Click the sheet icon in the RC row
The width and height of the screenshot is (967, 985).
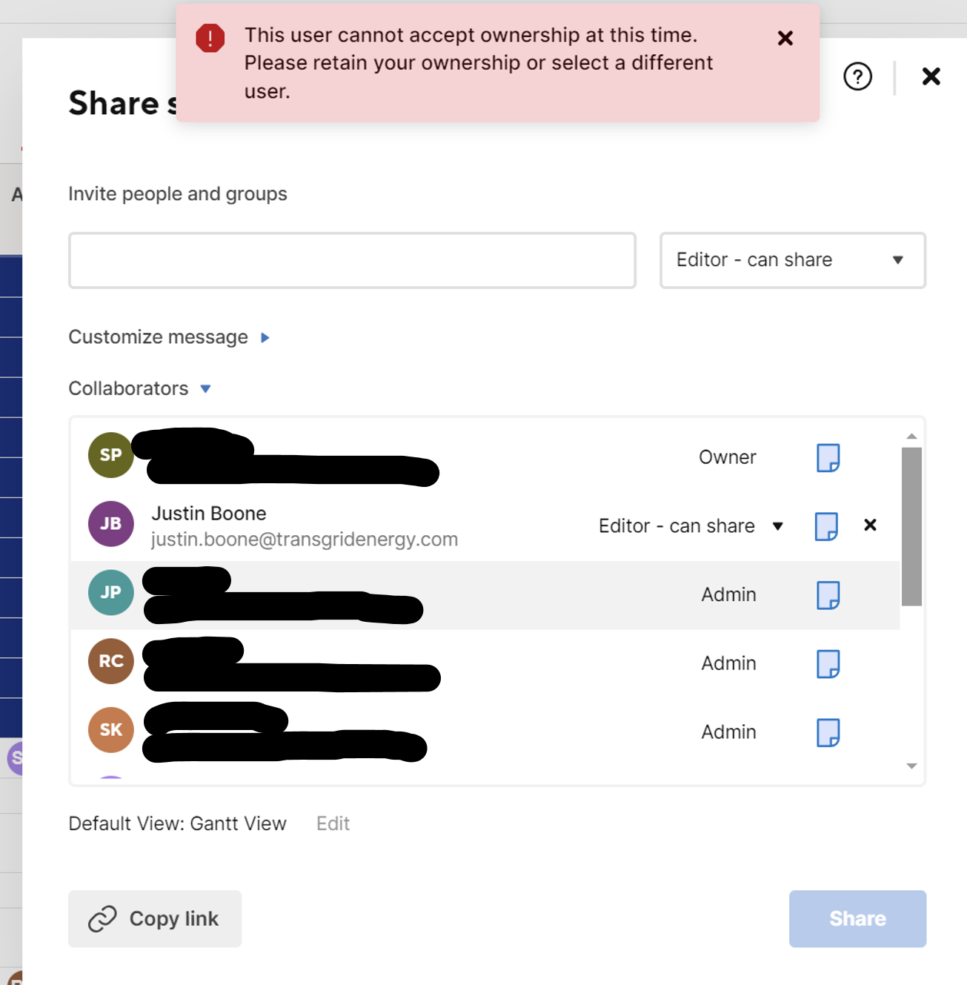click(x=828, y=664)
